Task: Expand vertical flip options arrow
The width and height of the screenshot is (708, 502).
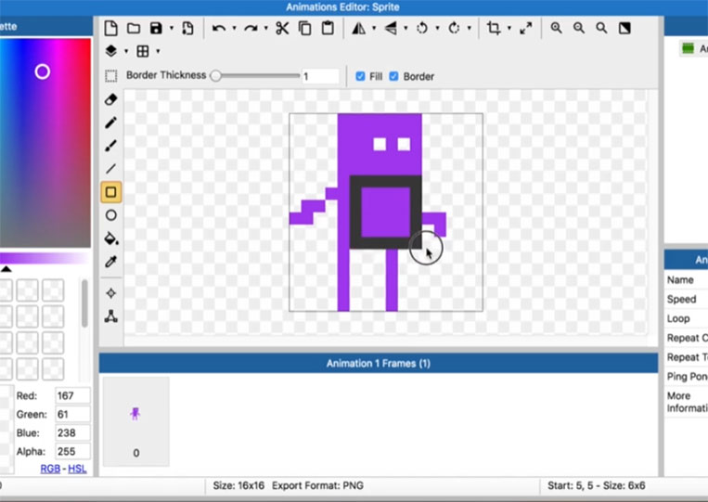Action: (x=405, y=29)
